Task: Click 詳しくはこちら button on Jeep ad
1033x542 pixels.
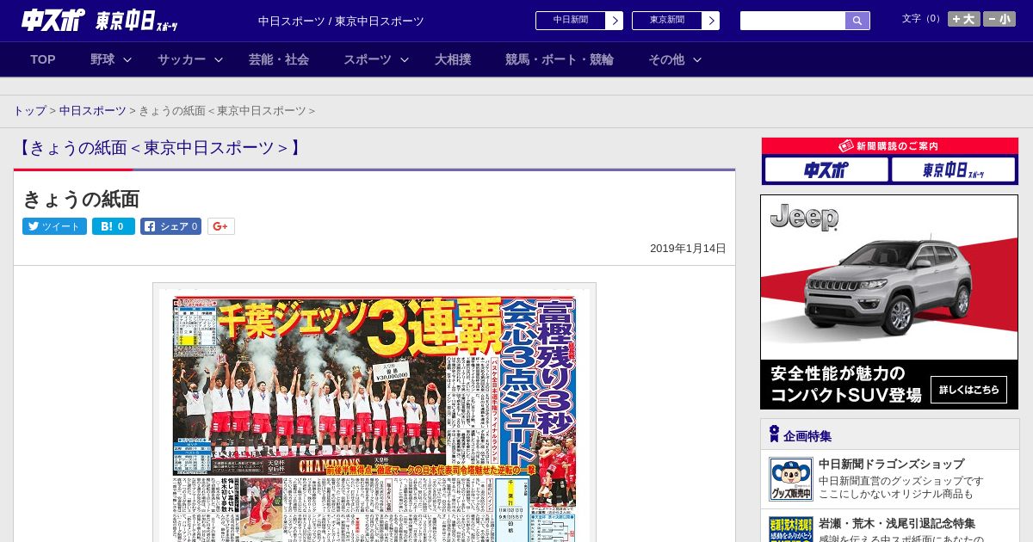Action: coord(968,390)
